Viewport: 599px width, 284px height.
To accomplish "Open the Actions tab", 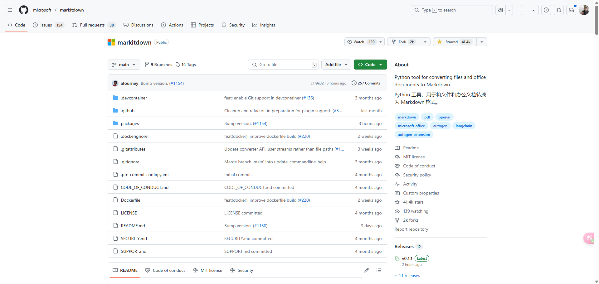I will pos(172,25).
